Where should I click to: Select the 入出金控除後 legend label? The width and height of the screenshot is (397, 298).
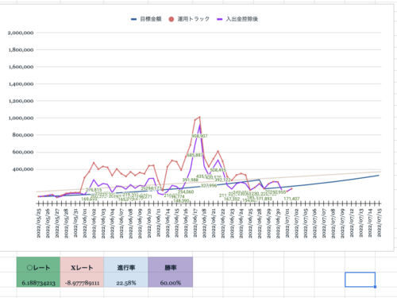(x=242, y=19)
